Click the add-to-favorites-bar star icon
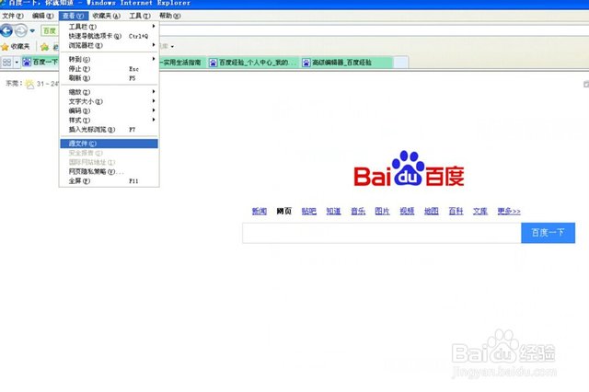589x392 pixels. (x=44, y=47)
